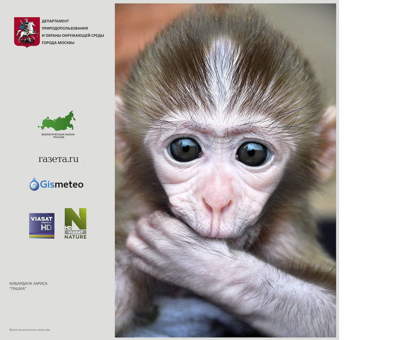Click the Gismeteo water droplet icon

(34, 184)
